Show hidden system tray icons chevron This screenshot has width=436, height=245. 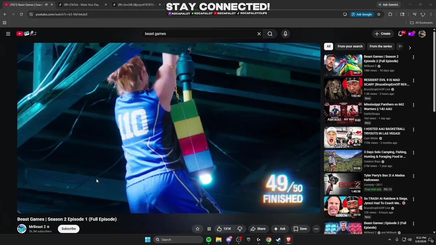coord(390,240)
